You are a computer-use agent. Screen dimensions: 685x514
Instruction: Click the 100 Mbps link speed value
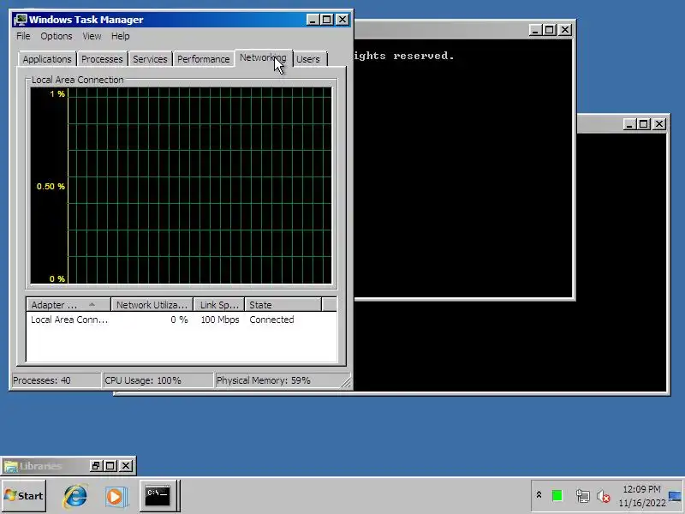tap(220, 320)
